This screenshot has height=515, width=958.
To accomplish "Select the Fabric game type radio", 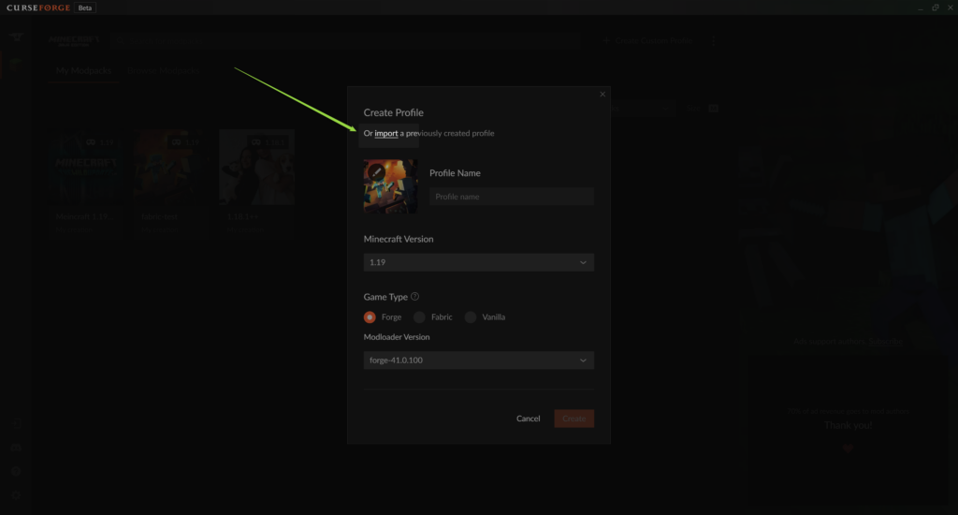I will point(419,316).
